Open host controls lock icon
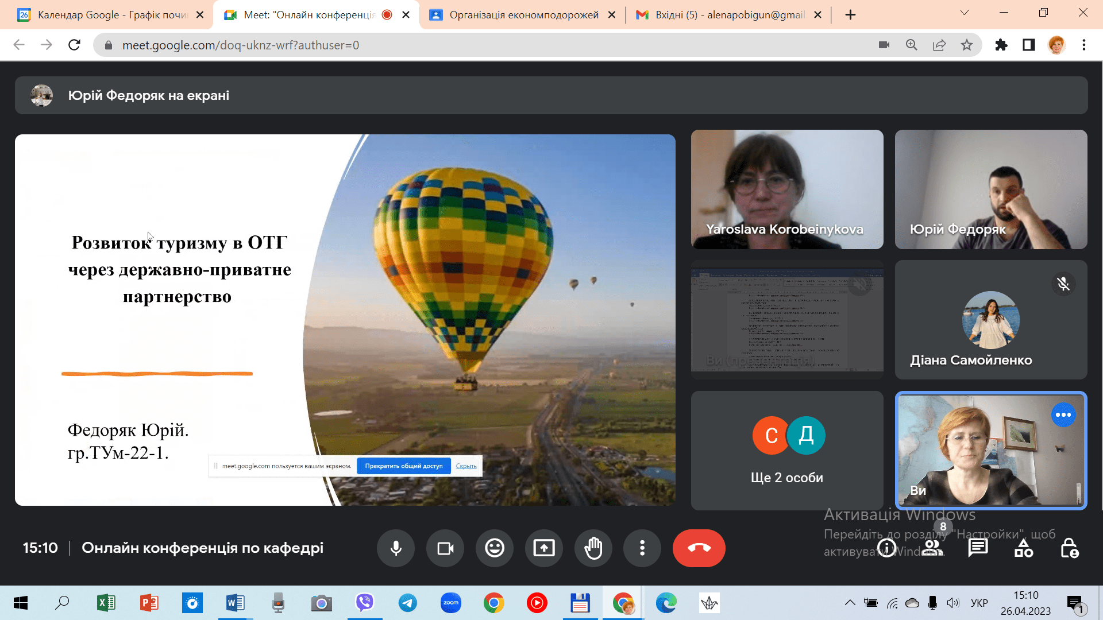The width and height of the screenshot is (1103, 620). click(x=1069, y=548)
